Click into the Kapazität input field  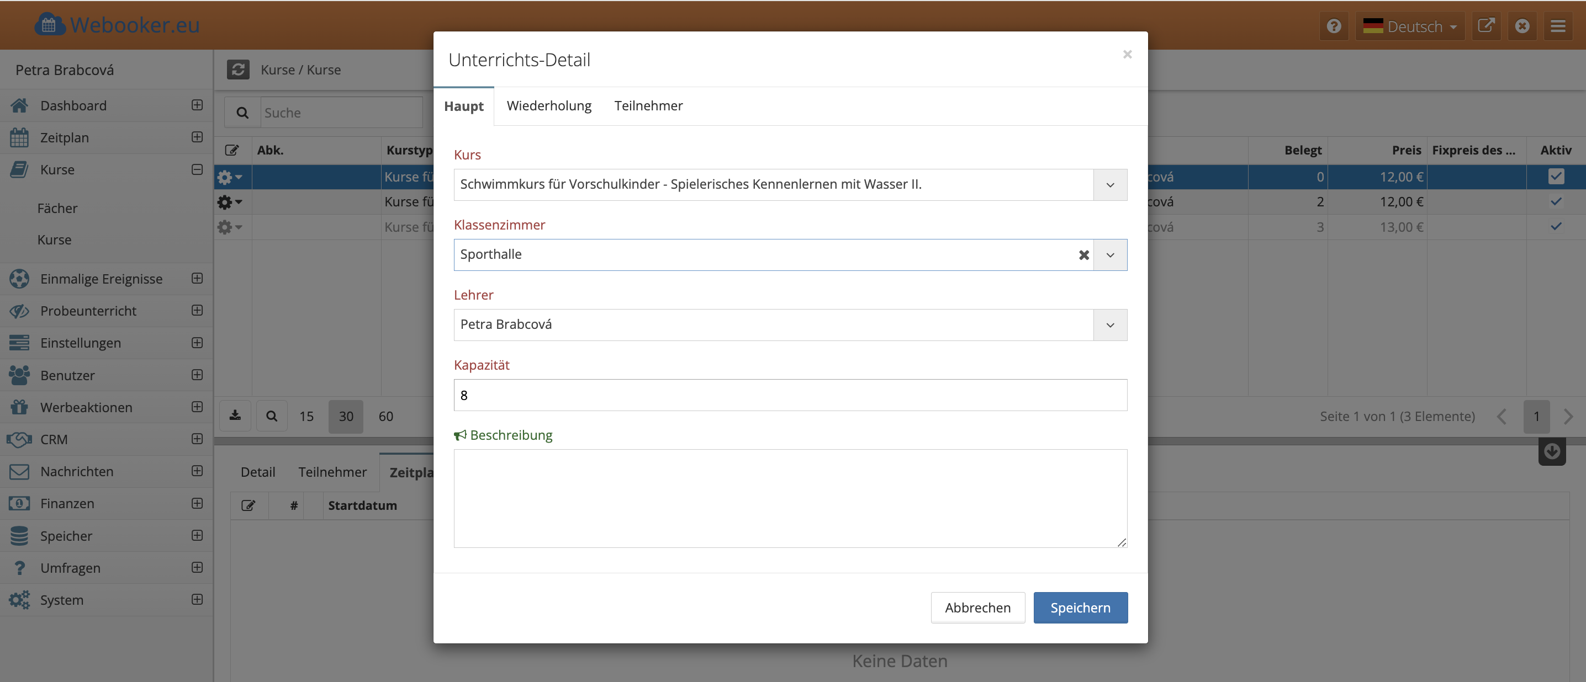(x=790, y=395)
